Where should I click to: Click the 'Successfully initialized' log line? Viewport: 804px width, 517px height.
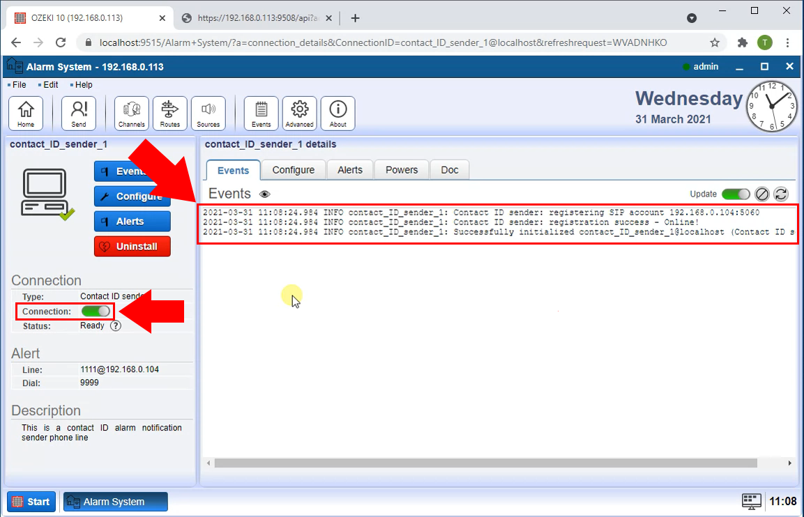tap(499, 232)
